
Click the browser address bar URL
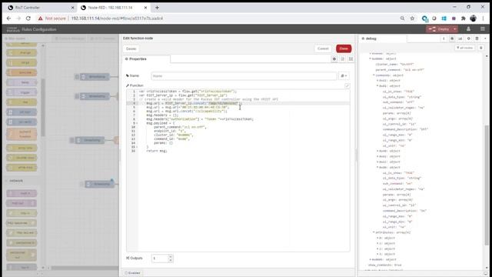[x=117, y=18]
